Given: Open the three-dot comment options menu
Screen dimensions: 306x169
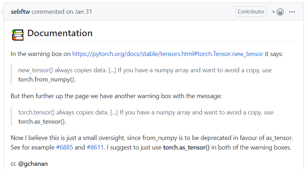Looking at the screenshot, I should click(292, 12).
